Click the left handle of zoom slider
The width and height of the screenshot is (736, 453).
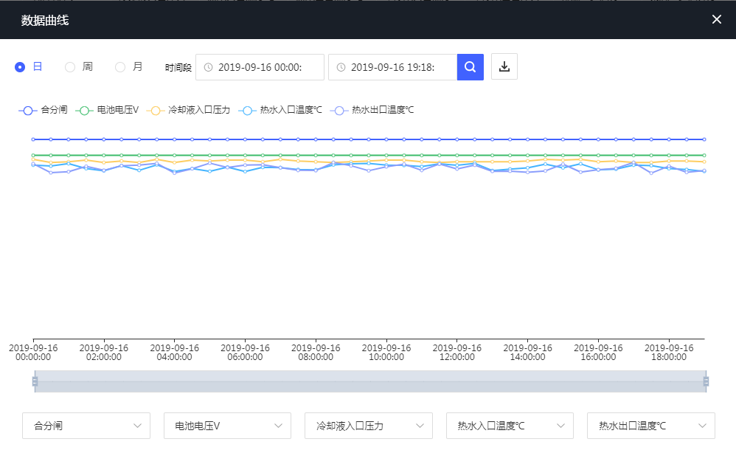coord(35,381)
